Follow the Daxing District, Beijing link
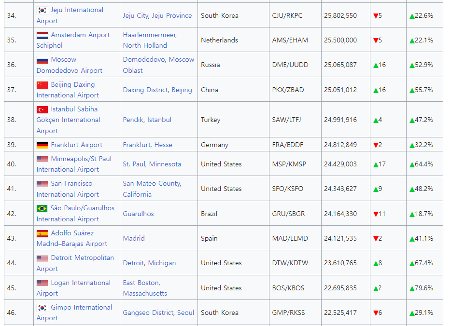 pyautogui.click(x=157, y=90)
